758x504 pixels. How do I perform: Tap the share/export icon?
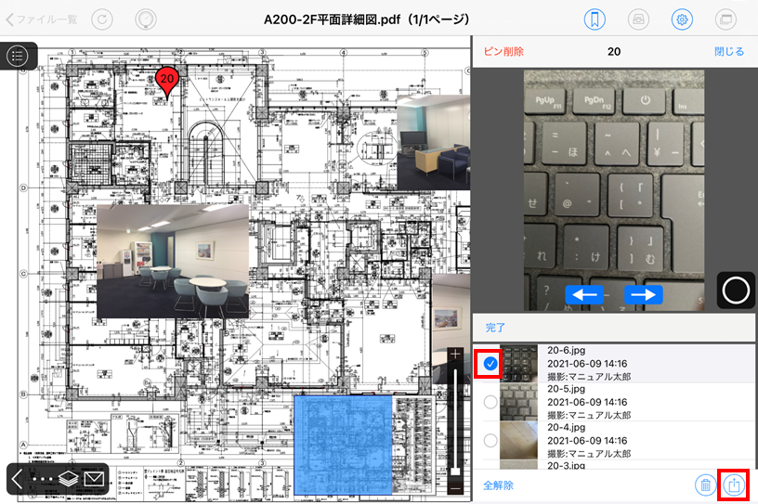coord(734,485)
